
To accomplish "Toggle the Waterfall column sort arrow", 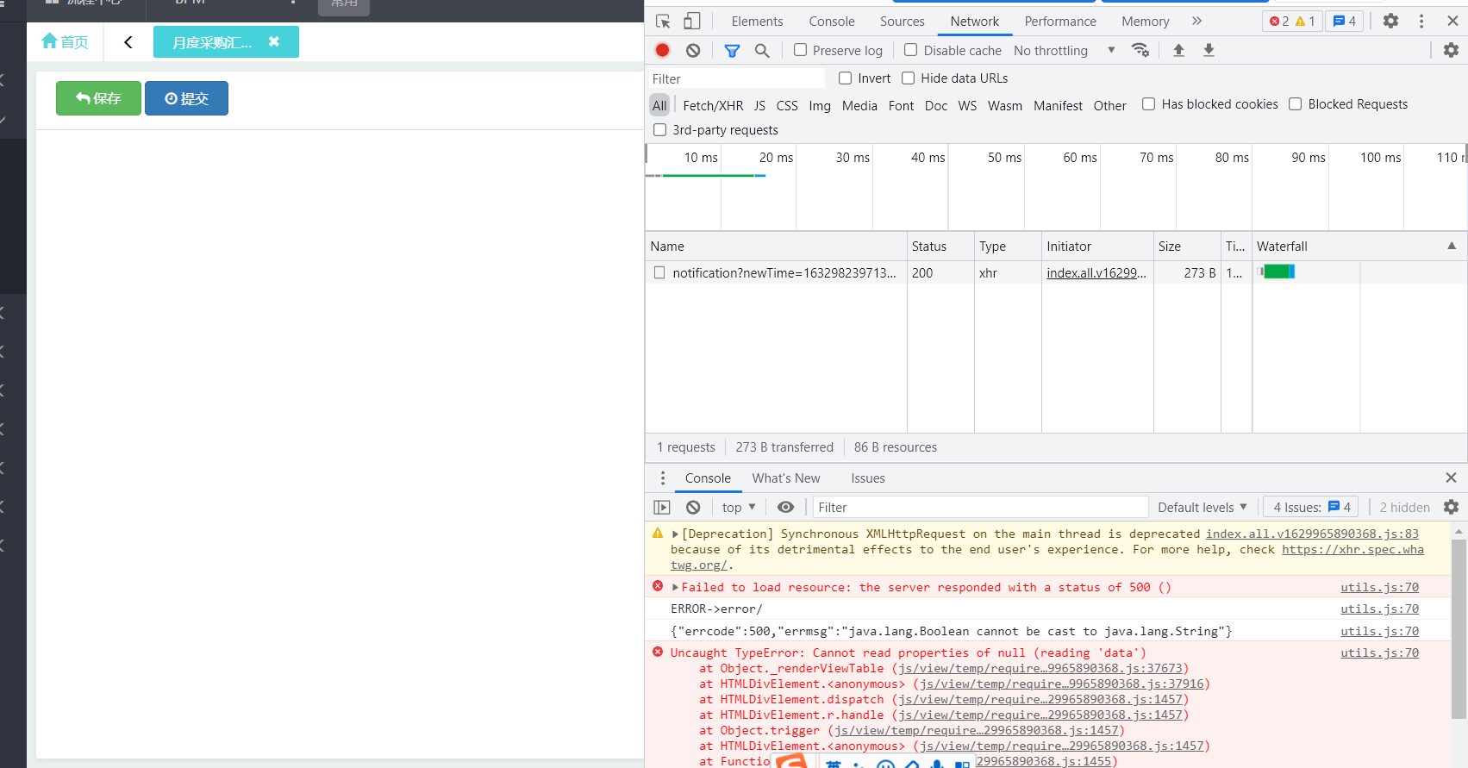I will pos(1452,246).
